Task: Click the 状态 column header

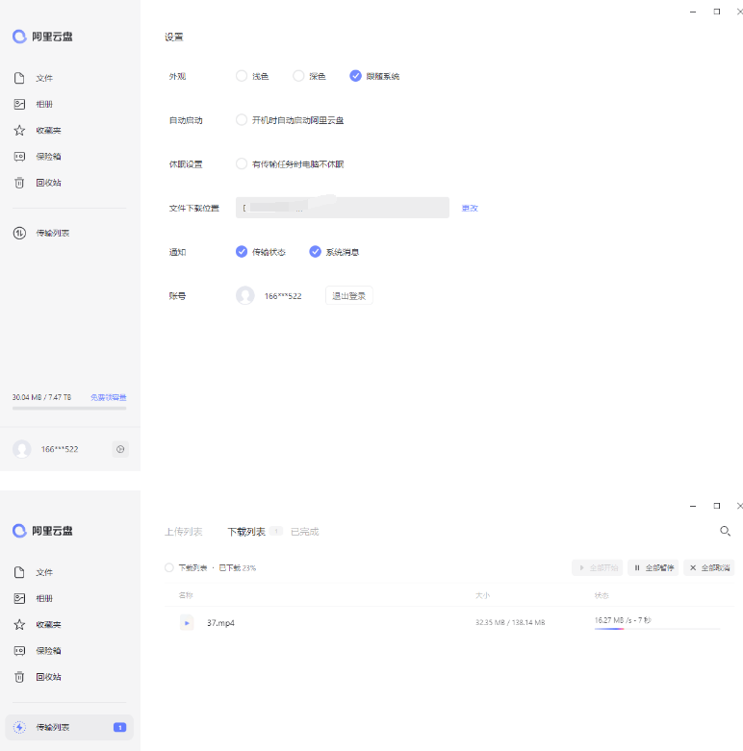Action: [x=602, y=595]
